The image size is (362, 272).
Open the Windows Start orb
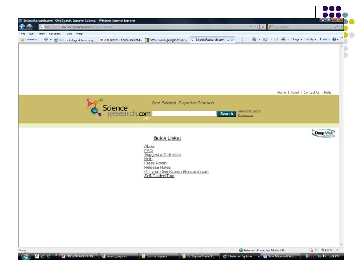[25, 256]
